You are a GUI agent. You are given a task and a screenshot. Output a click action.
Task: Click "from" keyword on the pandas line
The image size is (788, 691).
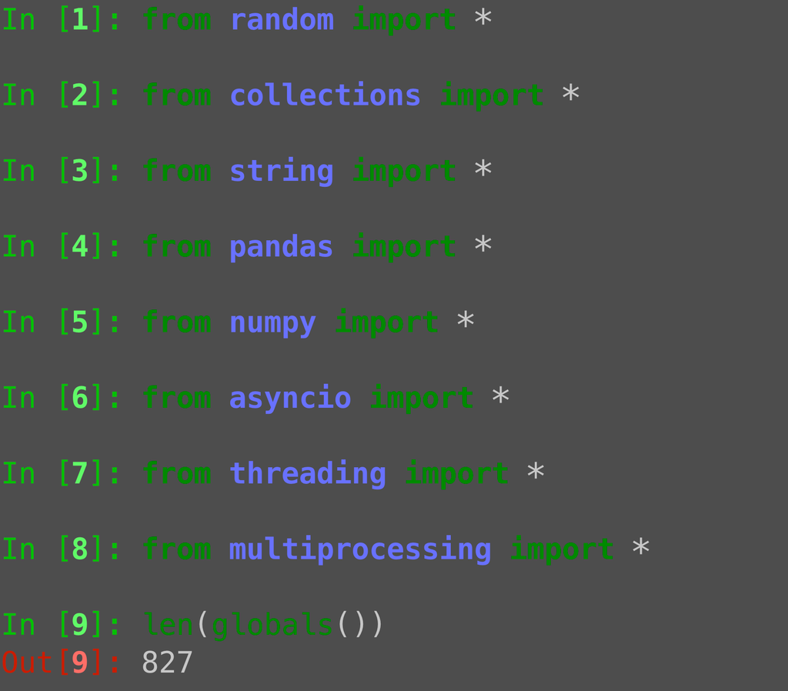point(177,247)
